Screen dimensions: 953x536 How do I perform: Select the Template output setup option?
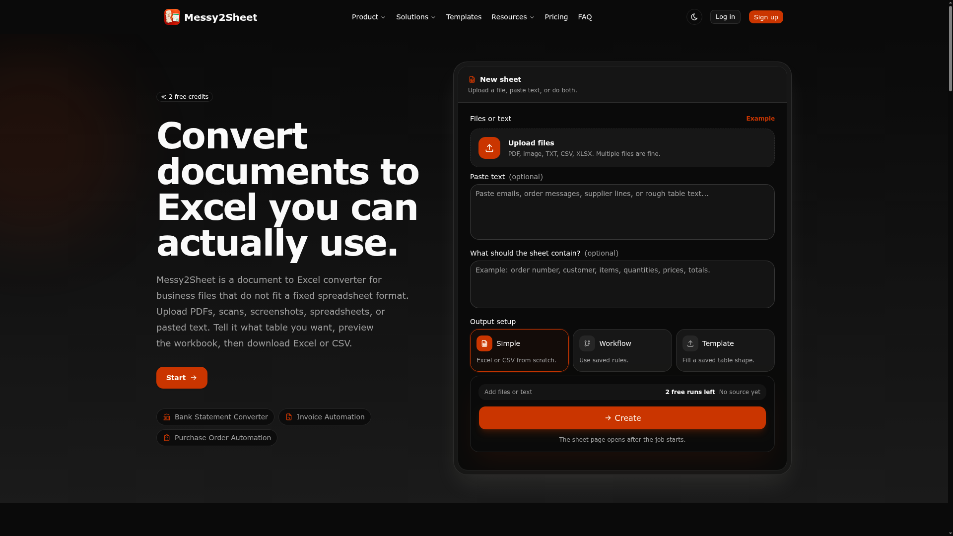(725, 350)
